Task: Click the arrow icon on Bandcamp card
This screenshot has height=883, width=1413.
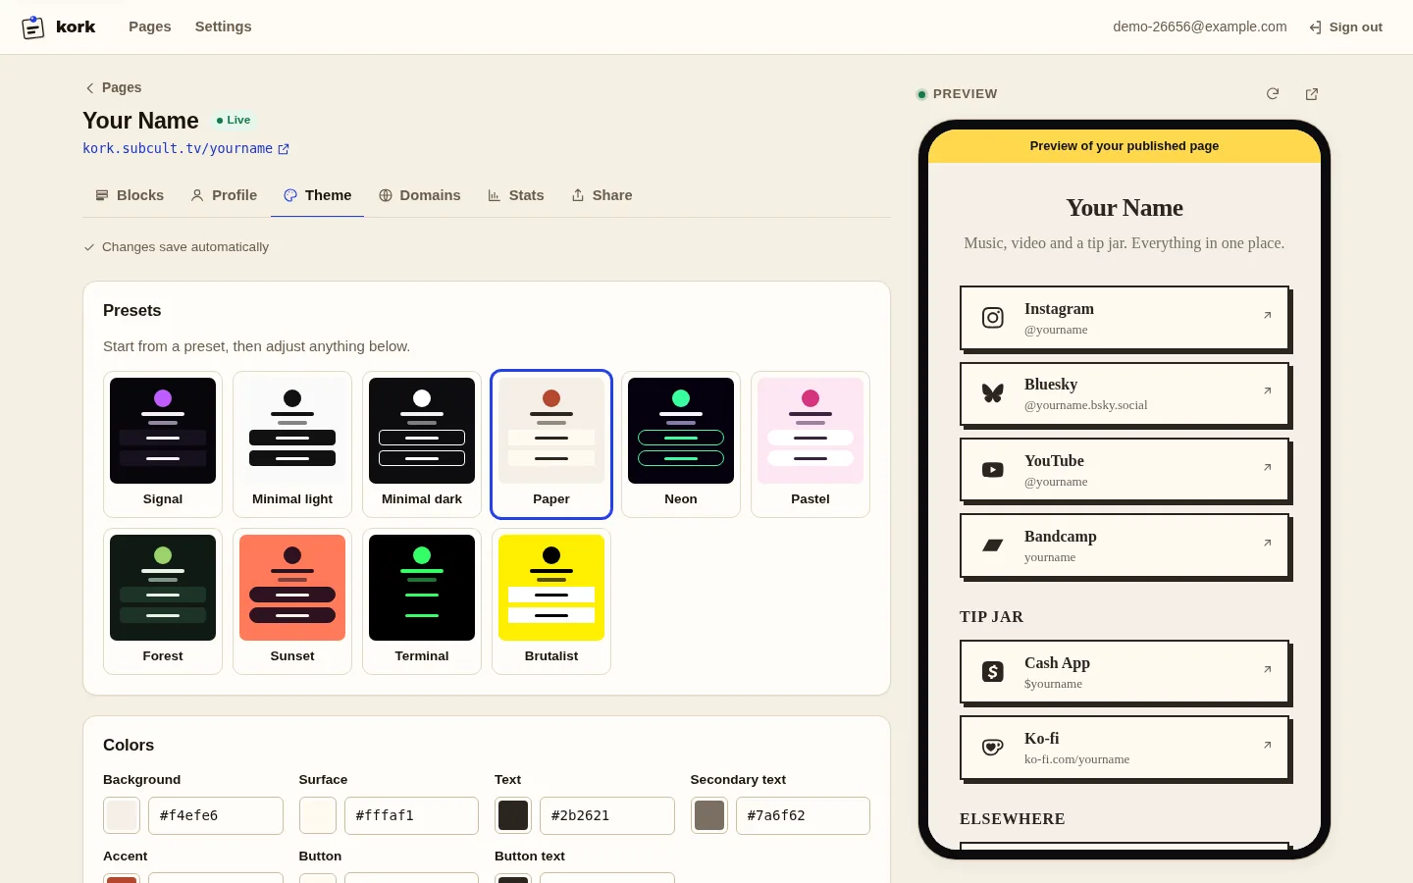Action: point(1267,543)
